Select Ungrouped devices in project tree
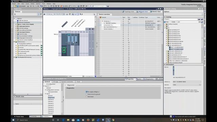This screenshot has height=122, width=217. 24,26
